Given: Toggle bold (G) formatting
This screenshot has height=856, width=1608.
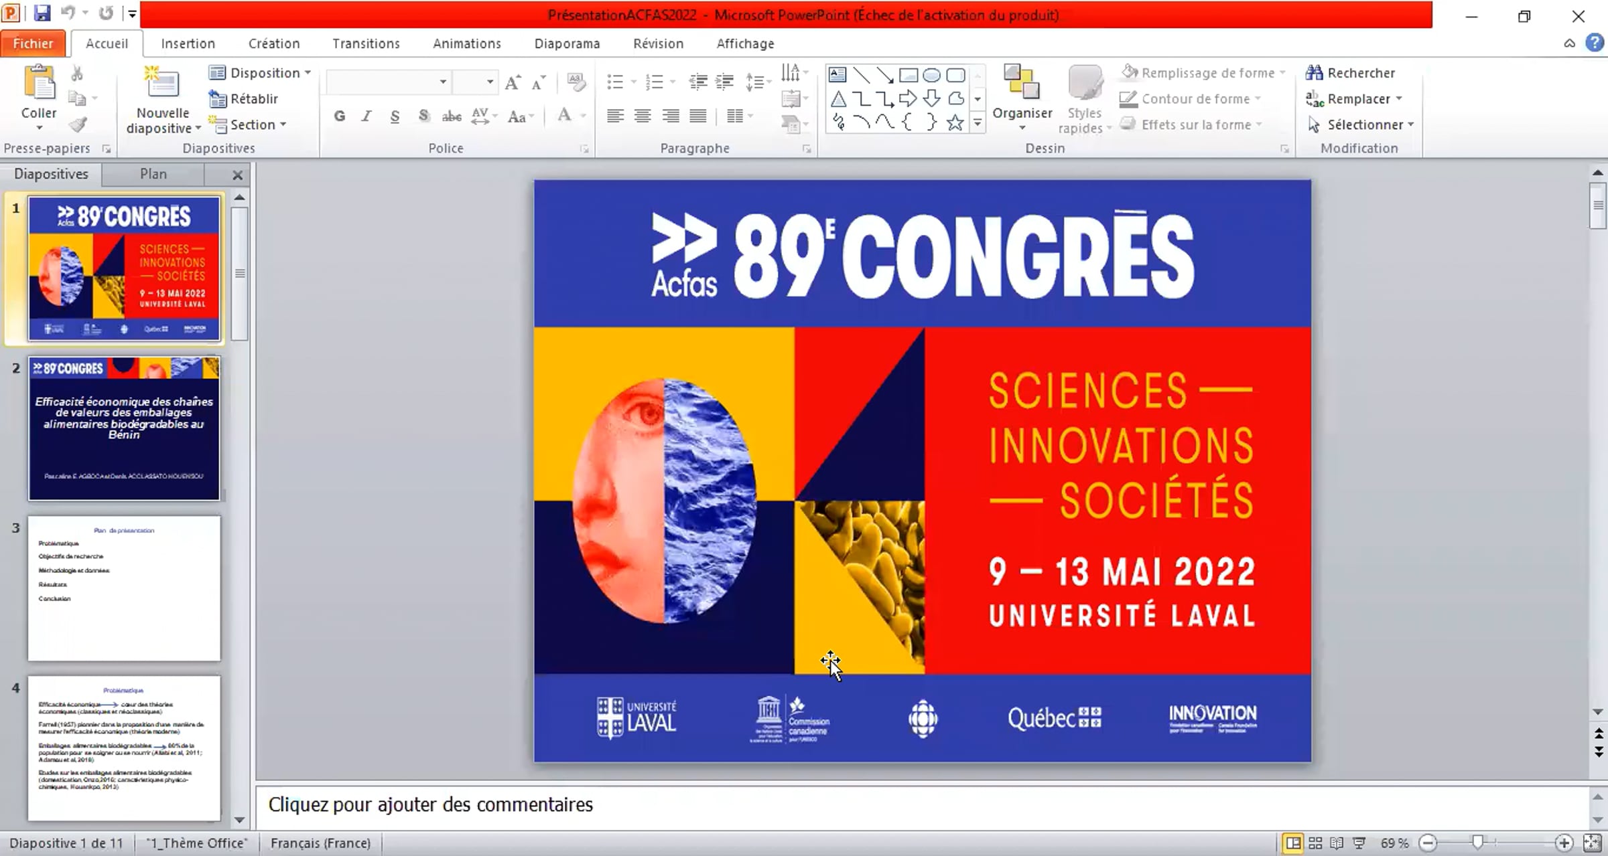Looking at the screenshot, I should (340, 116).
